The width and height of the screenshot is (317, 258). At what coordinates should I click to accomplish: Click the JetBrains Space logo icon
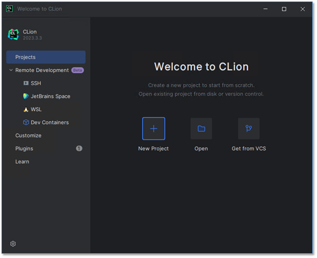pos(26,96)
